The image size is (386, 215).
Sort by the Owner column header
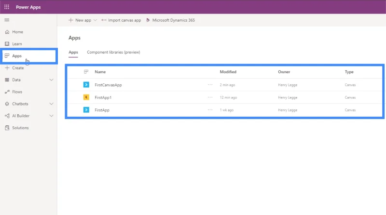(284, 72)
